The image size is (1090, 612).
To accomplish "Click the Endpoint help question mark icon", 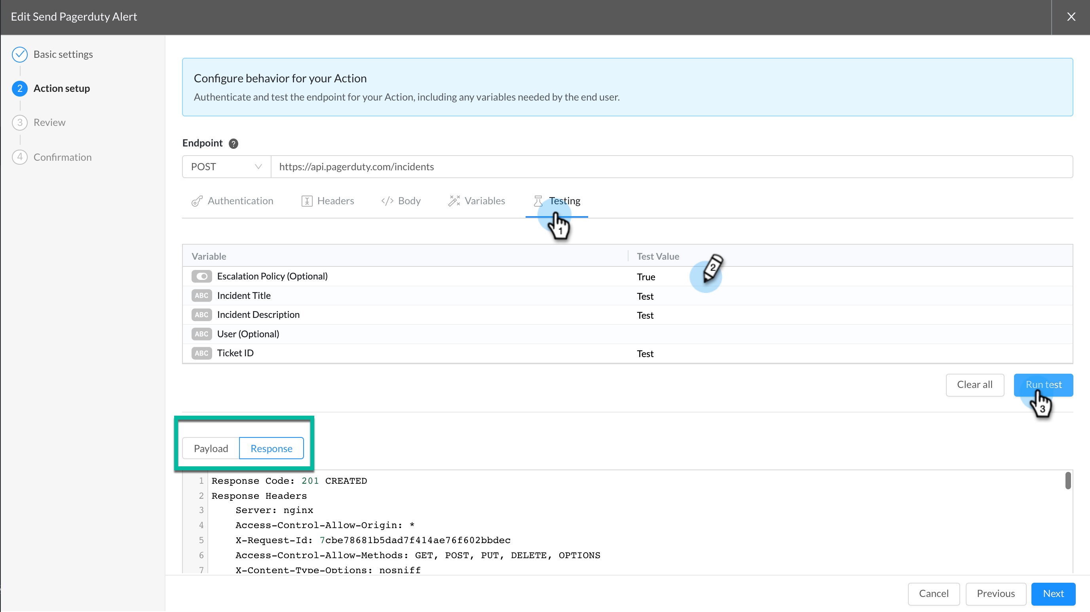I will click(x=233, y=143).
